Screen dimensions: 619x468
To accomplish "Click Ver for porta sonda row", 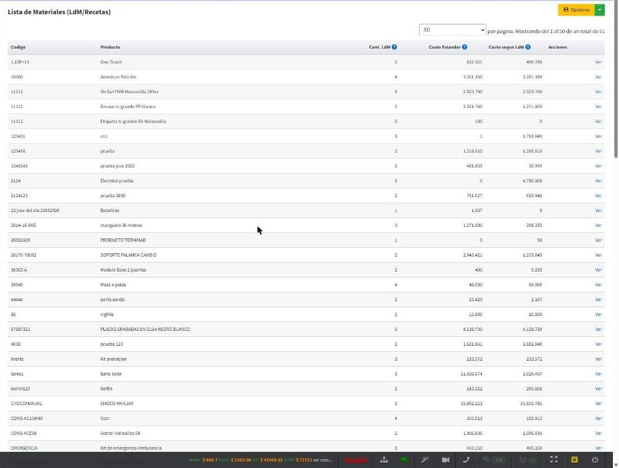I will (598, 300).
